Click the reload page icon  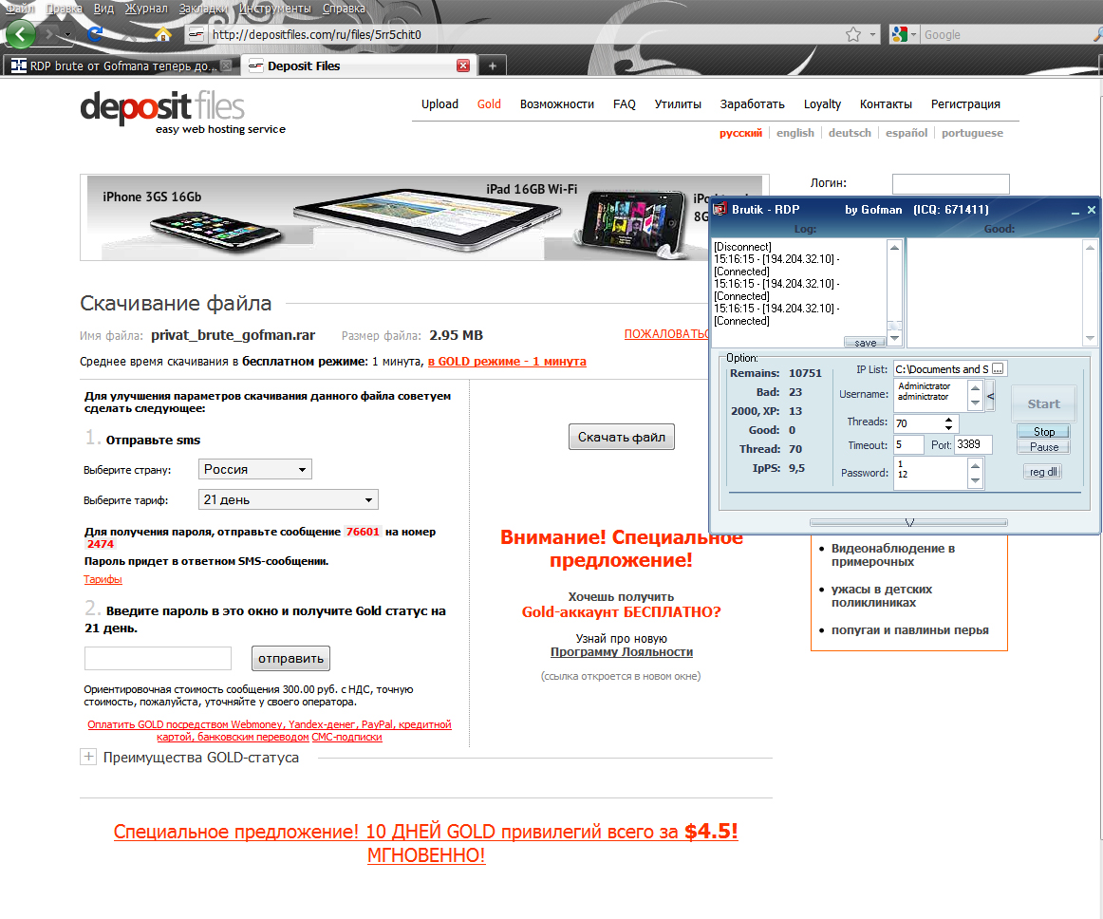pyautogui.click(x=95, y=34)
